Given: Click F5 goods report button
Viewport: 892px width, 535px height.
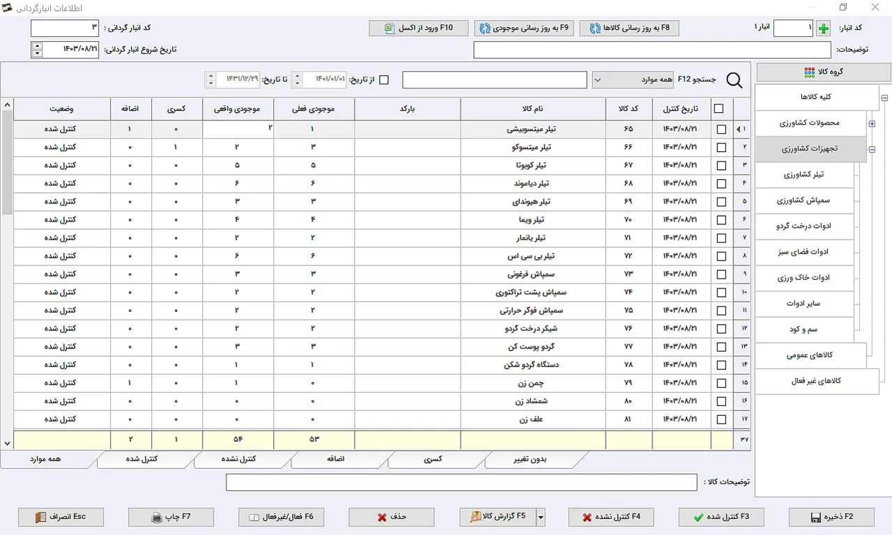Looking at the screenshot, I should (498, 517).
